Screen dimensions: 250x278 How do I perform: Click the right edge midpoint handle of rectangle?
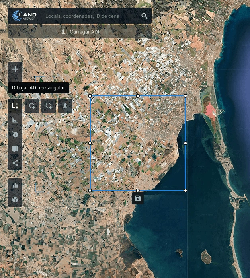click(x=186, y=143)
